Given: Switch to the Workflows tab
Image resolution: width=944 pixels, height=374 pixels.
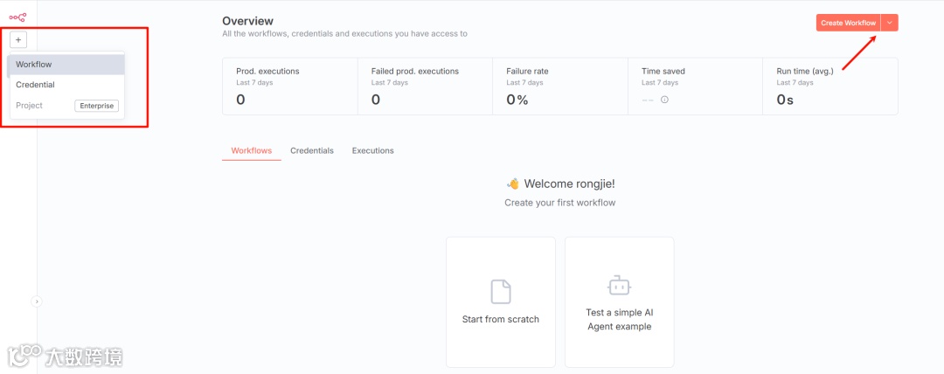Looking at the screenshot, I should [252, 150].
